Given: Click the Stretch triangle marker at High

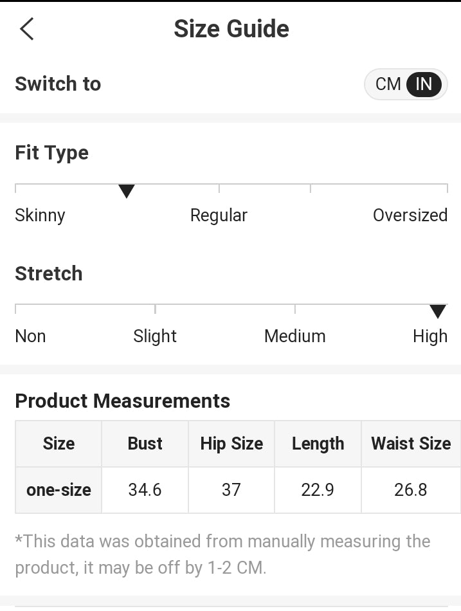Looking at the screenshot, I should click(438, 311).
